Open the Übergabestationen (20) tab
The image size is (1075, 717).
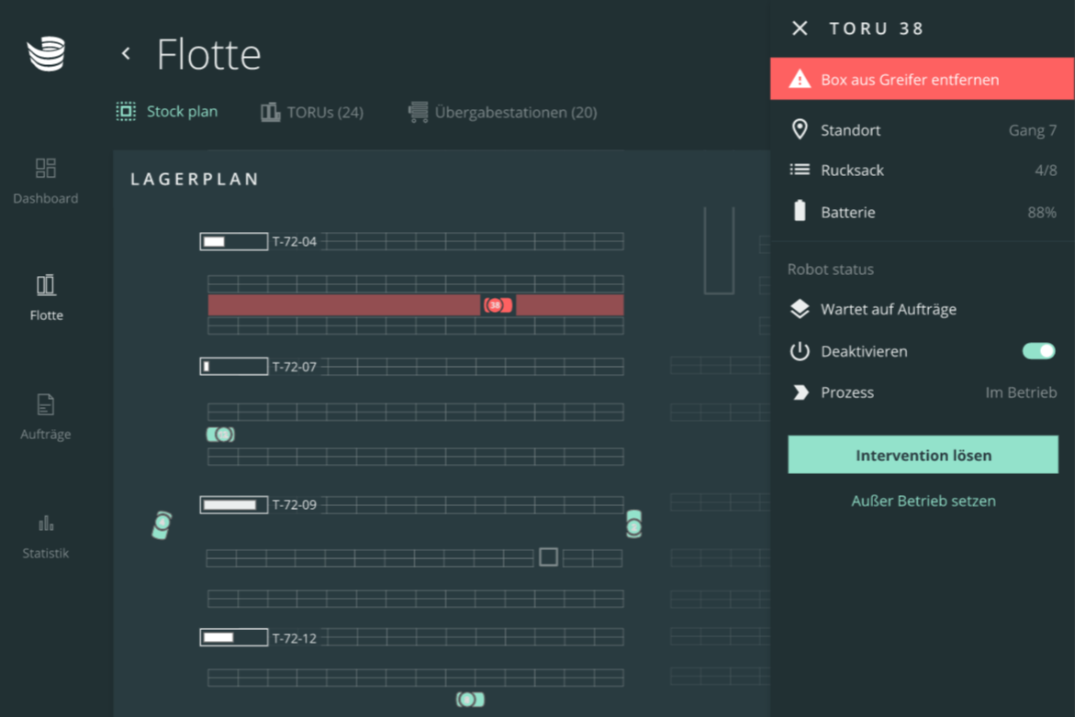click(x=502, y=113)
